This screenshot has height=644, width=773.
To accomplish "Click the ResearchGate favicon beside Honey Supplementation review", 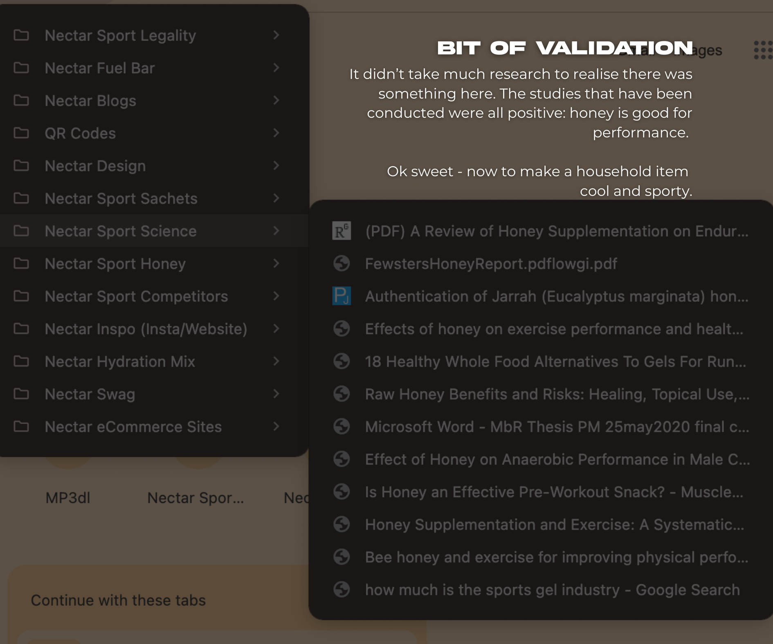I will (x=342, y=231).
